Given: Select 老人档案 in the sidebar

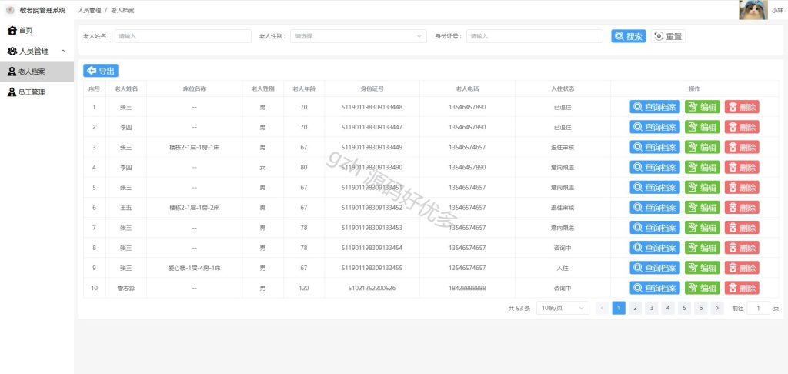Looking at the screenshot, I should [x=37, y=72].
